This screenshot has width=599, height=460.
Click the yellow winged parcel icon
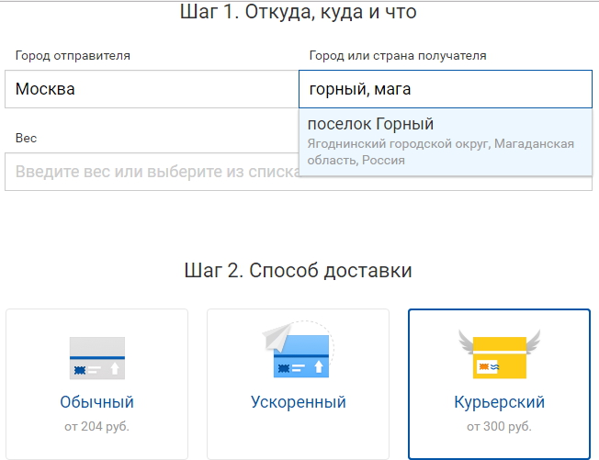click(499, 354)
